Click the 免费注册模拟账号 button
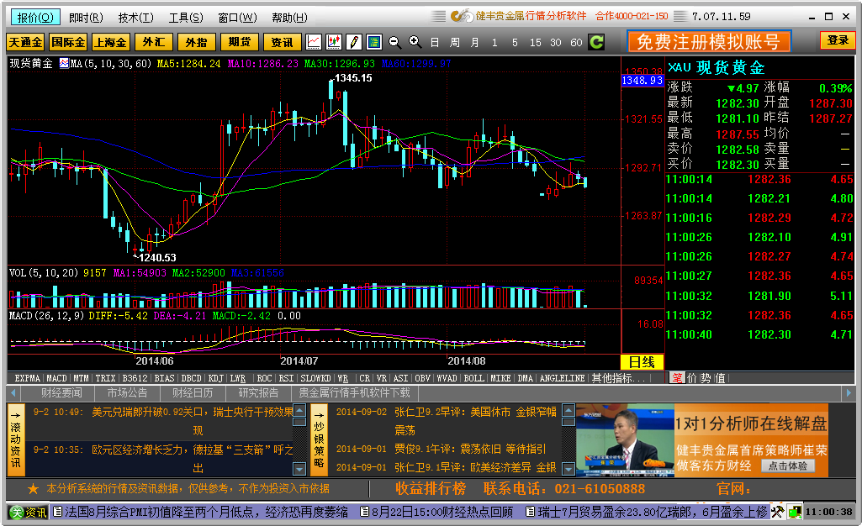Viewport: 862px width, 526px height. (x=709, y=41)
